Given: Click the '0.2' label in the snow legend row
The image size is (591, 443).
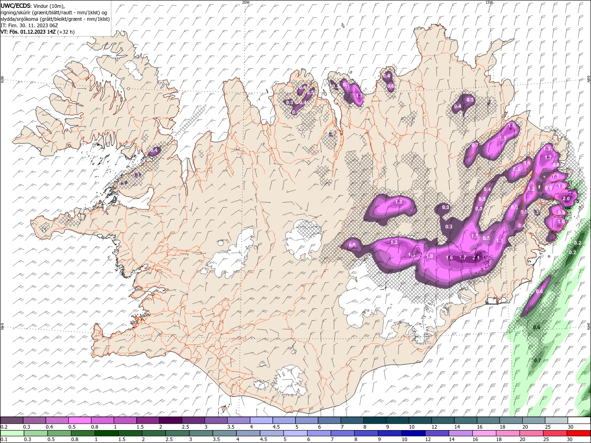Looking at the screenshot, I should pos(3,427).
